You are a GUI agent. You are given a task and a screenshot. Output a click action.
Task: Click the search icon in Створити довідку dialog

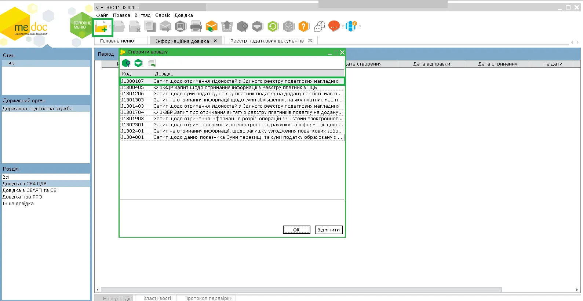click(x=126, y=63)
